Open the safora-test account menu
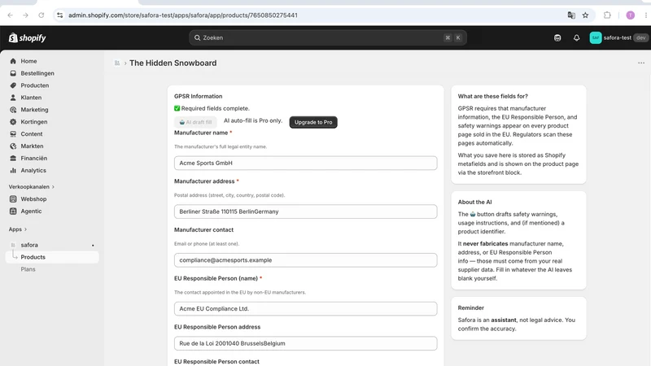Screen dimensions: 651x366 pyautogui.click(x=618, y=37)
